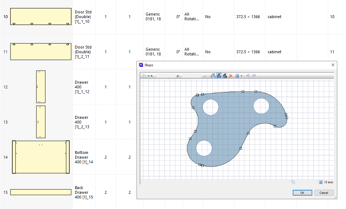Select the Door Std (Double) [1]_2_11 thumbnail
This screenshot has height=209, width=346.
coord(41,51)
